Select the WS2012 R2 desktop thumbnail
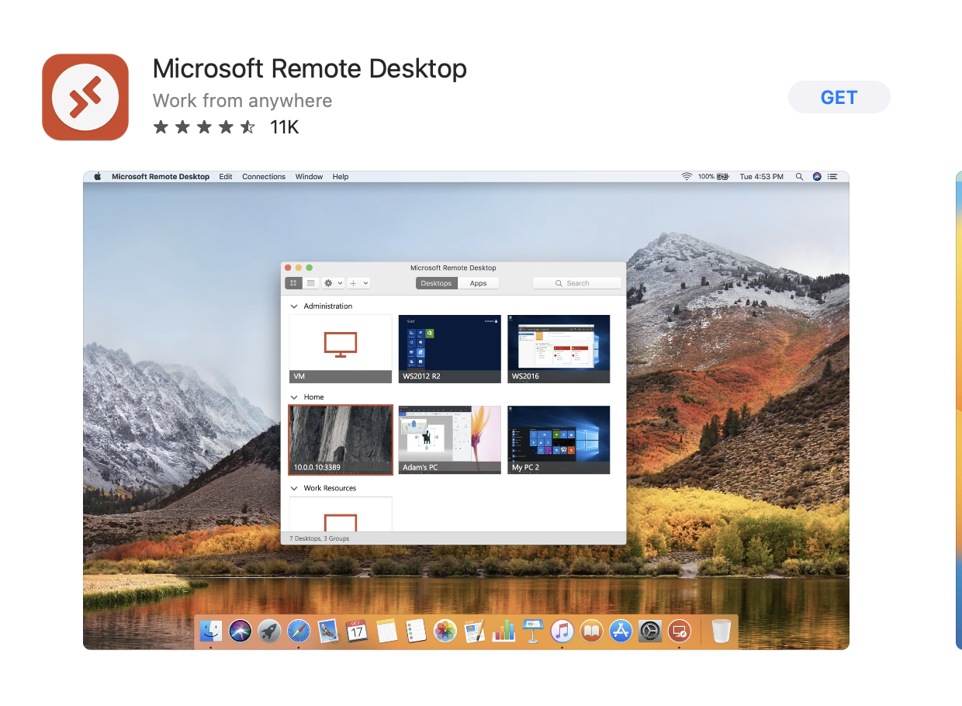Image resolution: width=962 pixels, height=706 pixels. click(450, 348)
